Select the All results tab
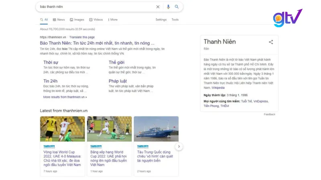The image size is (321, 180). (x=44, y=20)
